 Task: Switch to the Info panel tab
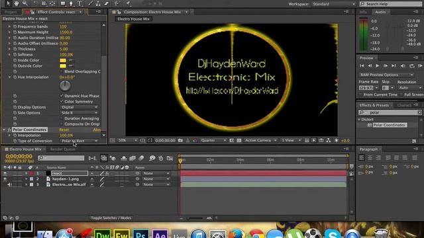point(363,12)
